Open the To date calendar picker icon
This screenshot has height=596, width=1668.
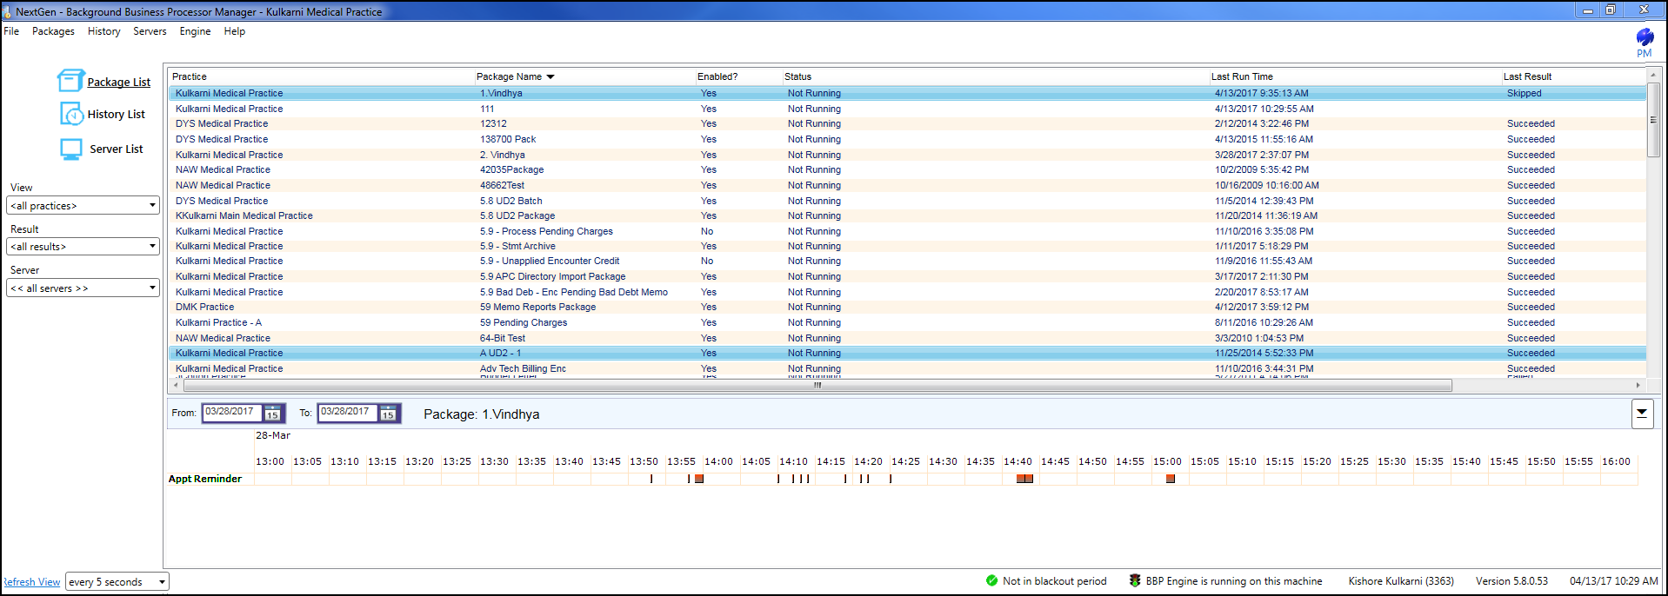389,414
